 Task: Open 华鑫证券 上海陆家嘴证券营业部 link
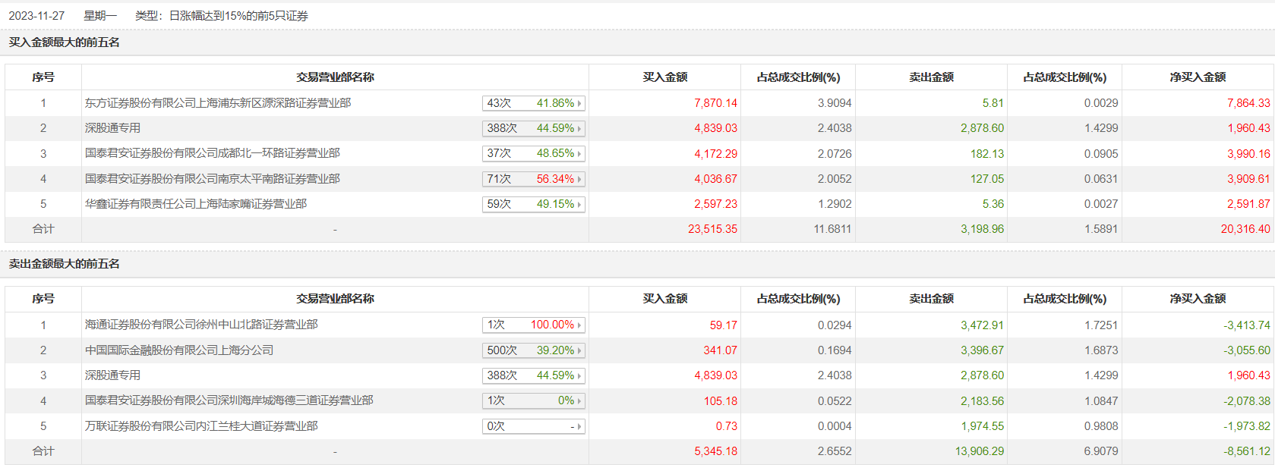tap(195, 204)
